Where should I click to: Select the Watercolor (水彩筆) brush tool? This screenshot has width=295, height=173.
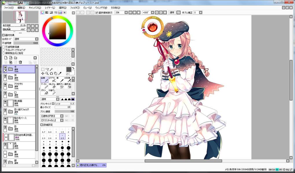point(68,80)
